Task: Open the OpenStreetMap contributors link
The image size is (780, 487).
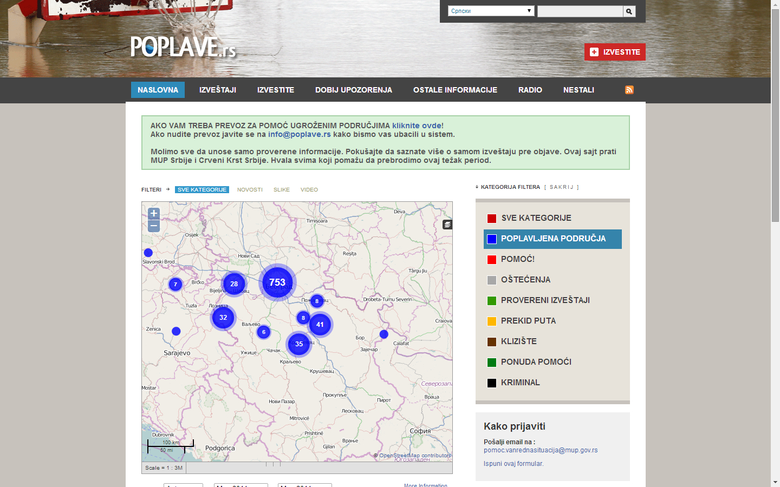Action: (415, 456)
